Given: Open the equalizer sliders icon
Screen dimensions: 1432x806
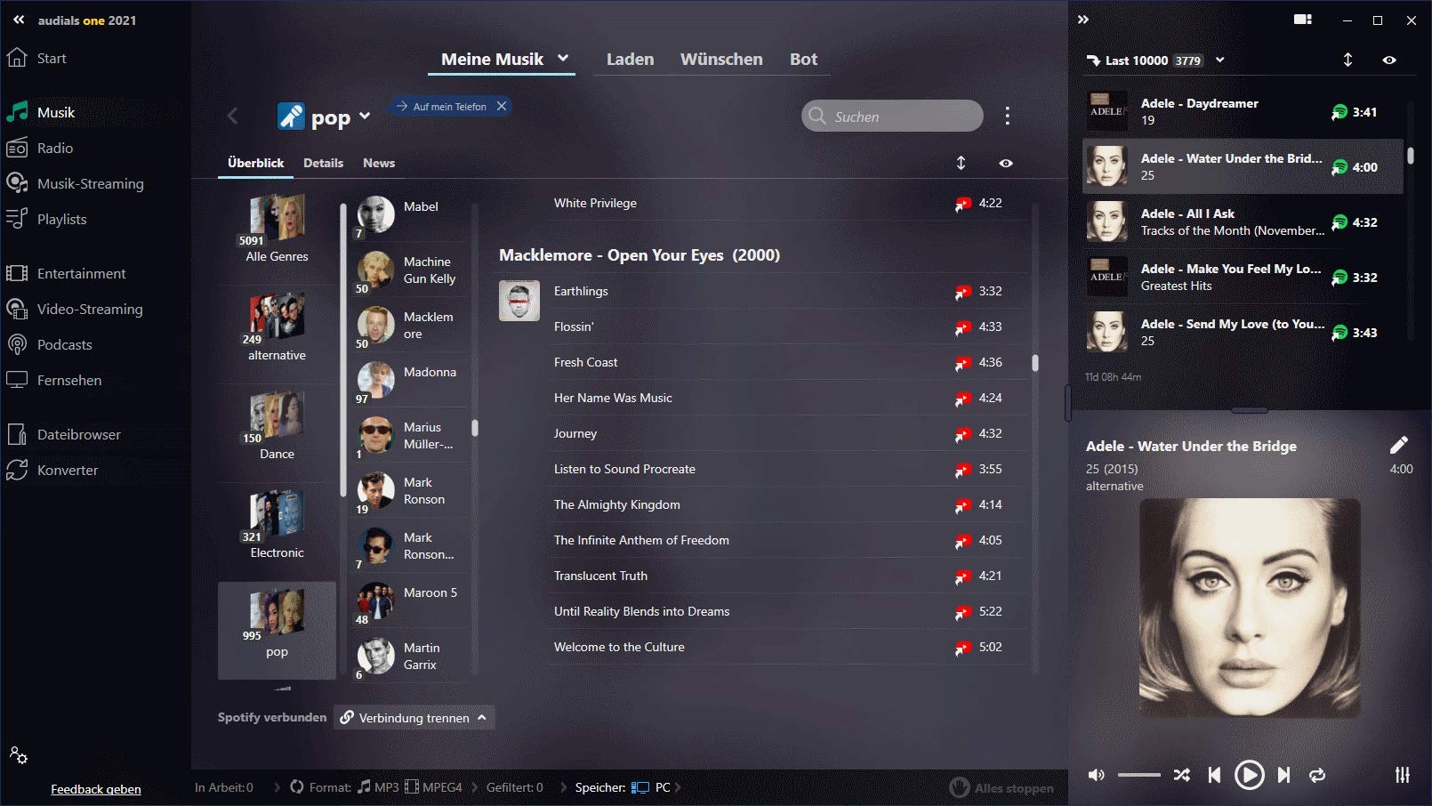Looking at the screenshot, I should pyautogui.click(x=1403, y=775).
